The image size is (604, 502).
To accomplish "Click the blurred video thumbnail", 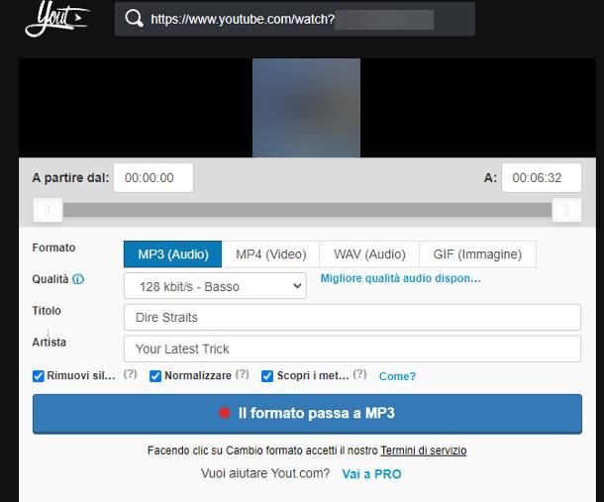I will pos(306,108).
